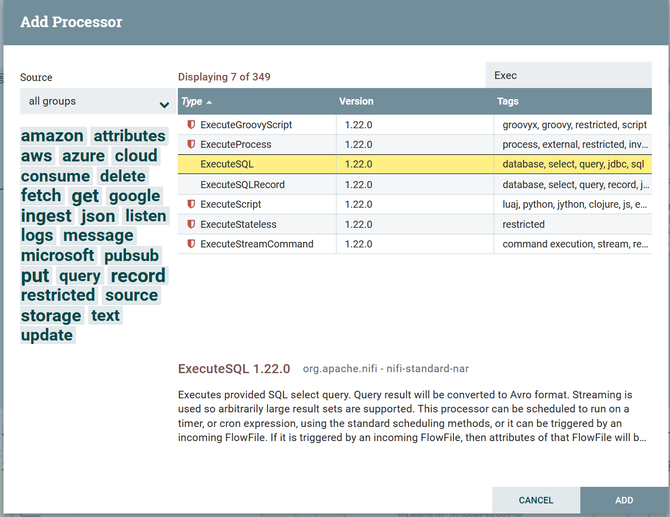670x517 pixels.
Task: Select the highlighted ExecuteSQL row
Action: 415,164
